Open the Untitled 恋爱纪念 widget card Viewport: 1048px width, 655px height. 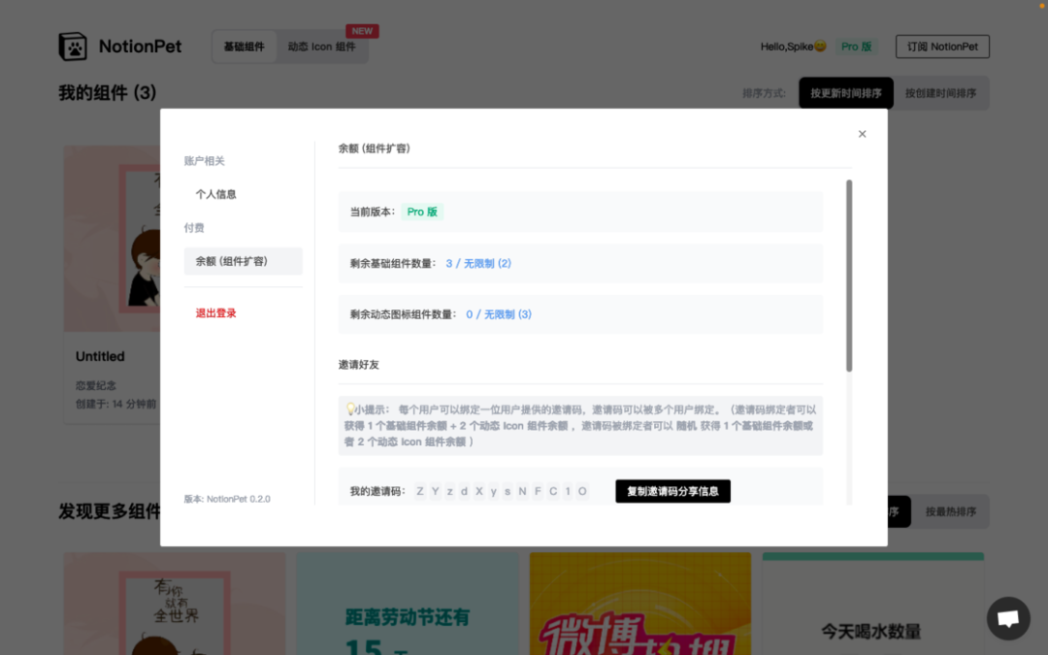click(112, 284)
